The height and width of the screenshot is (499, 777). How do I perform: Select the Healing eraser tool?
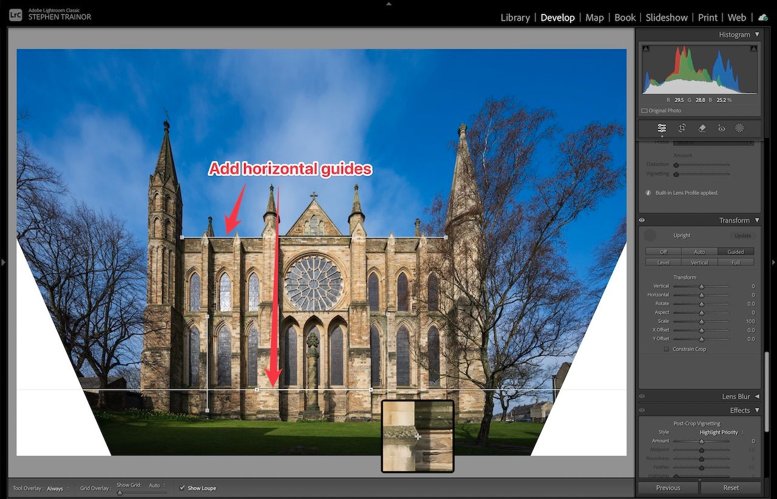(702, 128)
